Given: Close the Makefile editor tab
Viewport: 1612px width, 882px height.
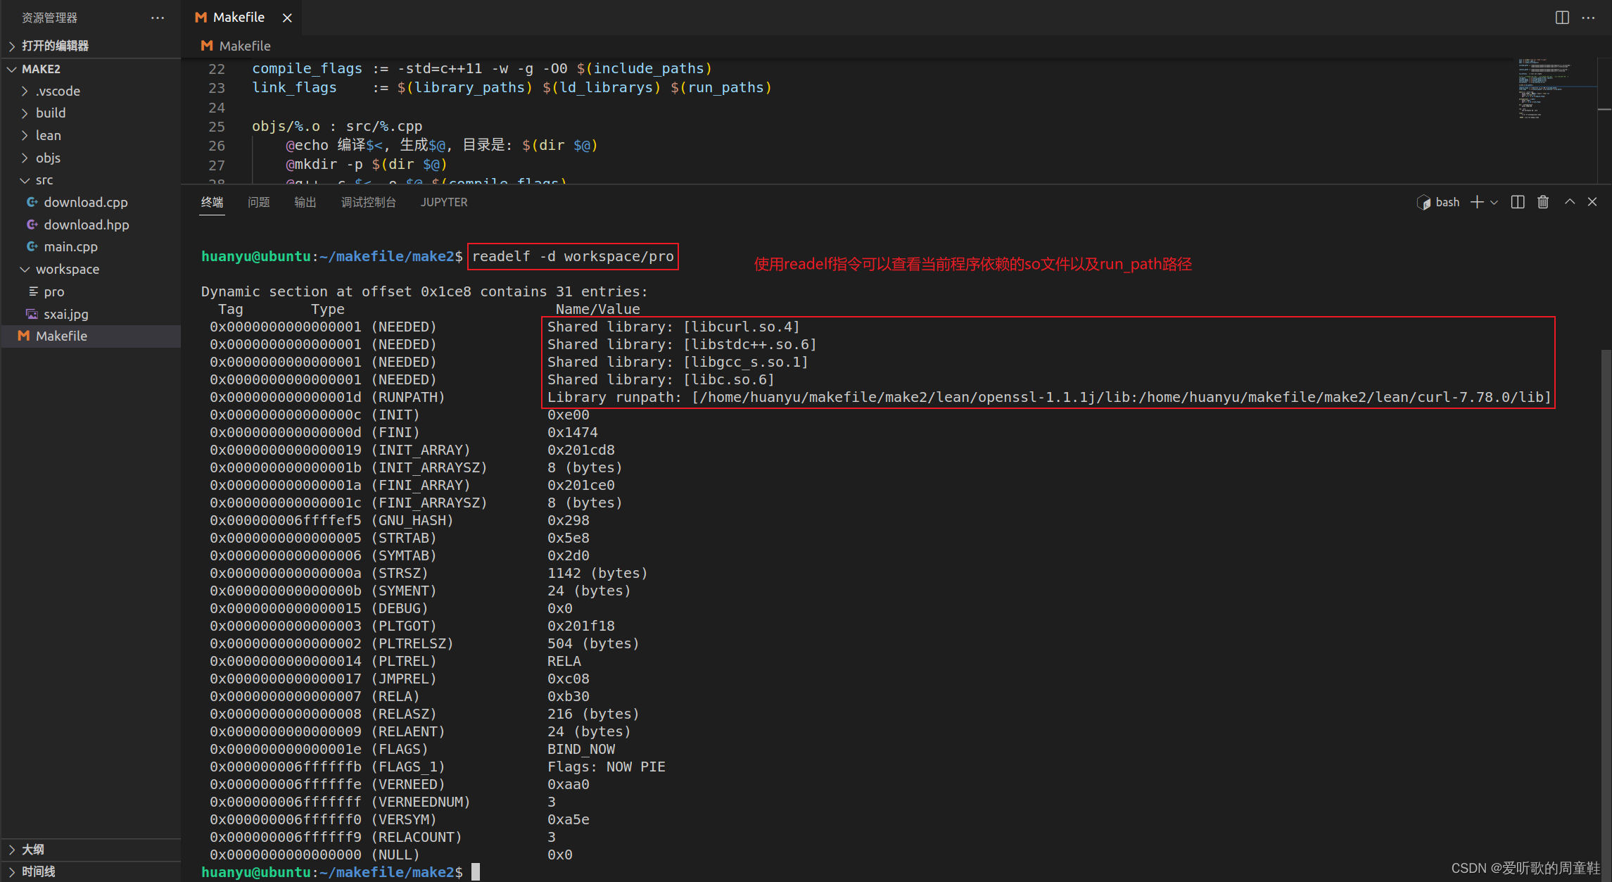Looking at the screenshot, I should coord(287,18).
